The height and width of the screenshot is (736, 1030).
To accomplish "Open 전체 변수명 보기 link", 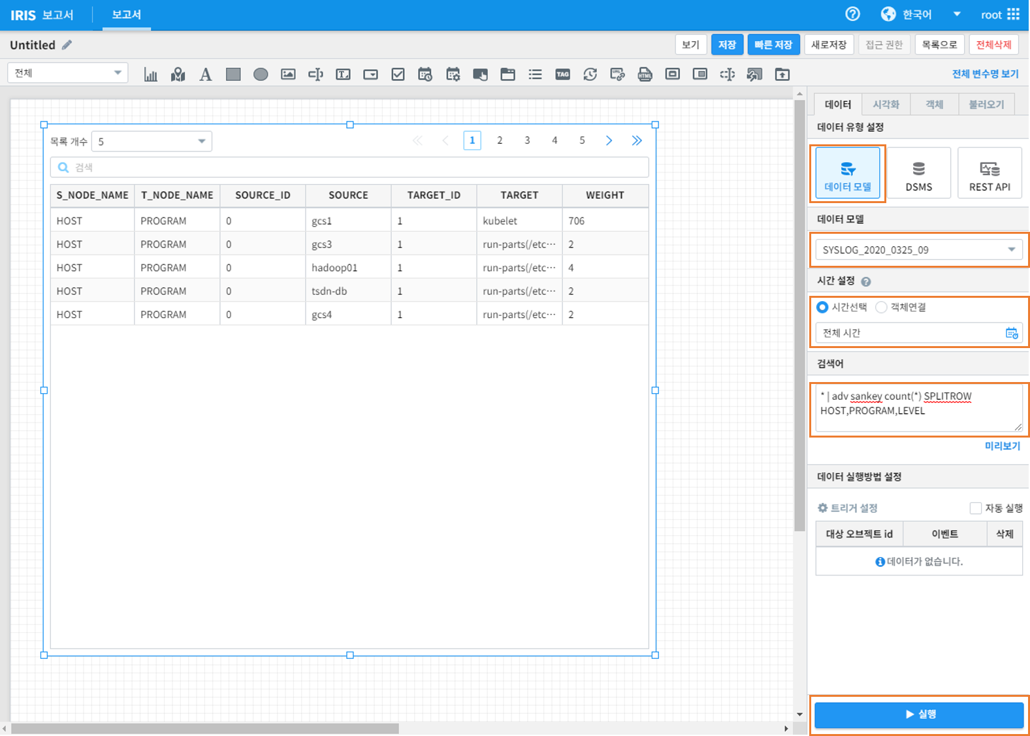I will [985, 74].
